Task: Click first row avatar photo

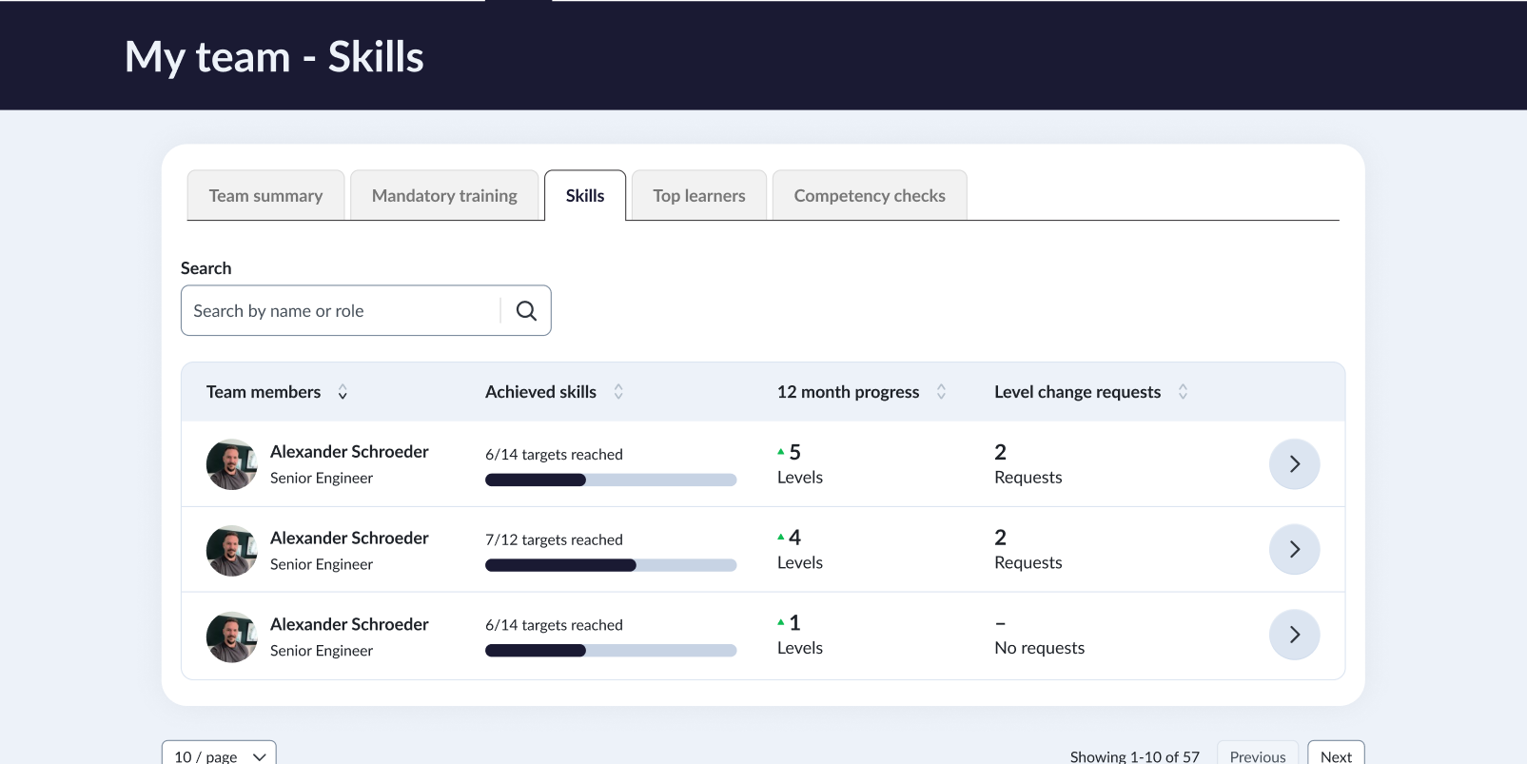Action: click(231, 464)
